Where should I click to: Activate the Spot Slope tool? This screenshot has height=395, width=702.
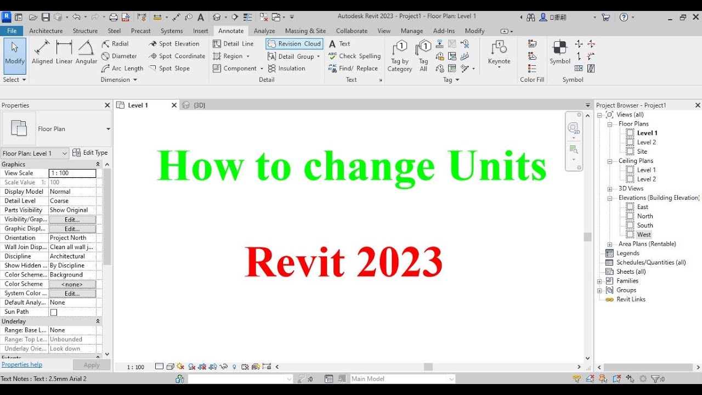(169, 69)
